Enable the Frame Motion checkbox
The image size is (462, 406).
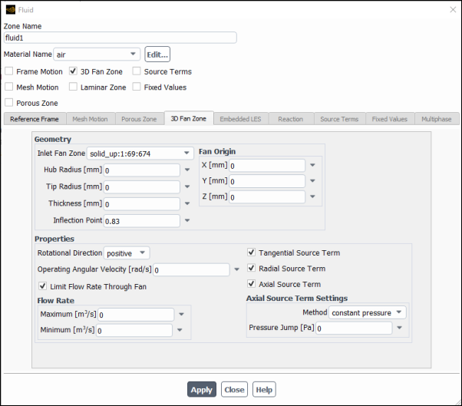click(x=9, y=71)
